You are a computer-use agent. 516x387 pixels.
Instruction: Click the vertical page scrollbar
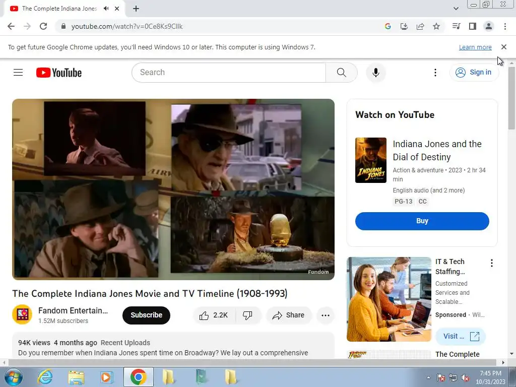click(512, 98)
